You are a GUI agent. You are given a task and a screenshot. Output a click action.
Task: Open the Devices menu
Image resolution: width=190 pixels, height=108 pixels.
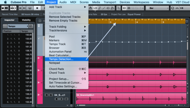(125, 2)
